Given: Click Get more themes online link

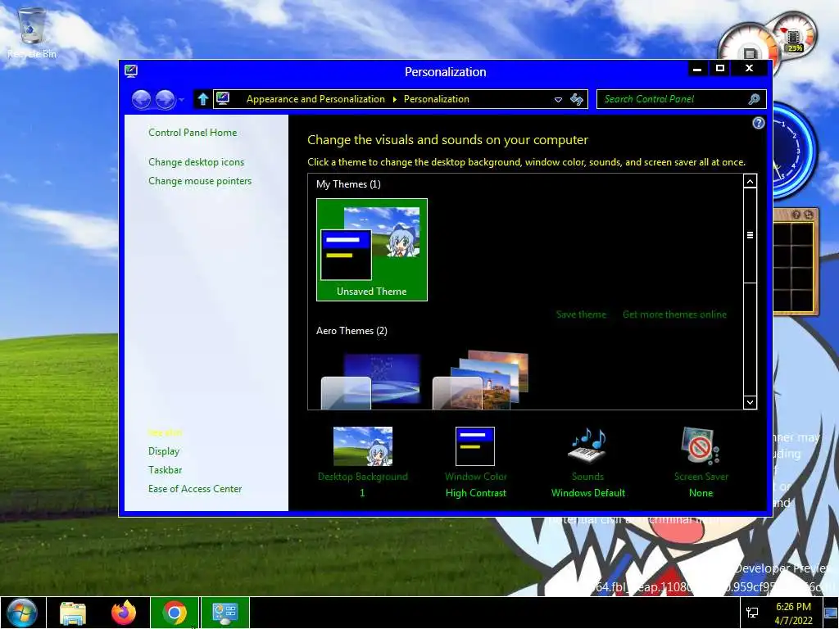Looking at the screenshot, I should pos(675,314).
